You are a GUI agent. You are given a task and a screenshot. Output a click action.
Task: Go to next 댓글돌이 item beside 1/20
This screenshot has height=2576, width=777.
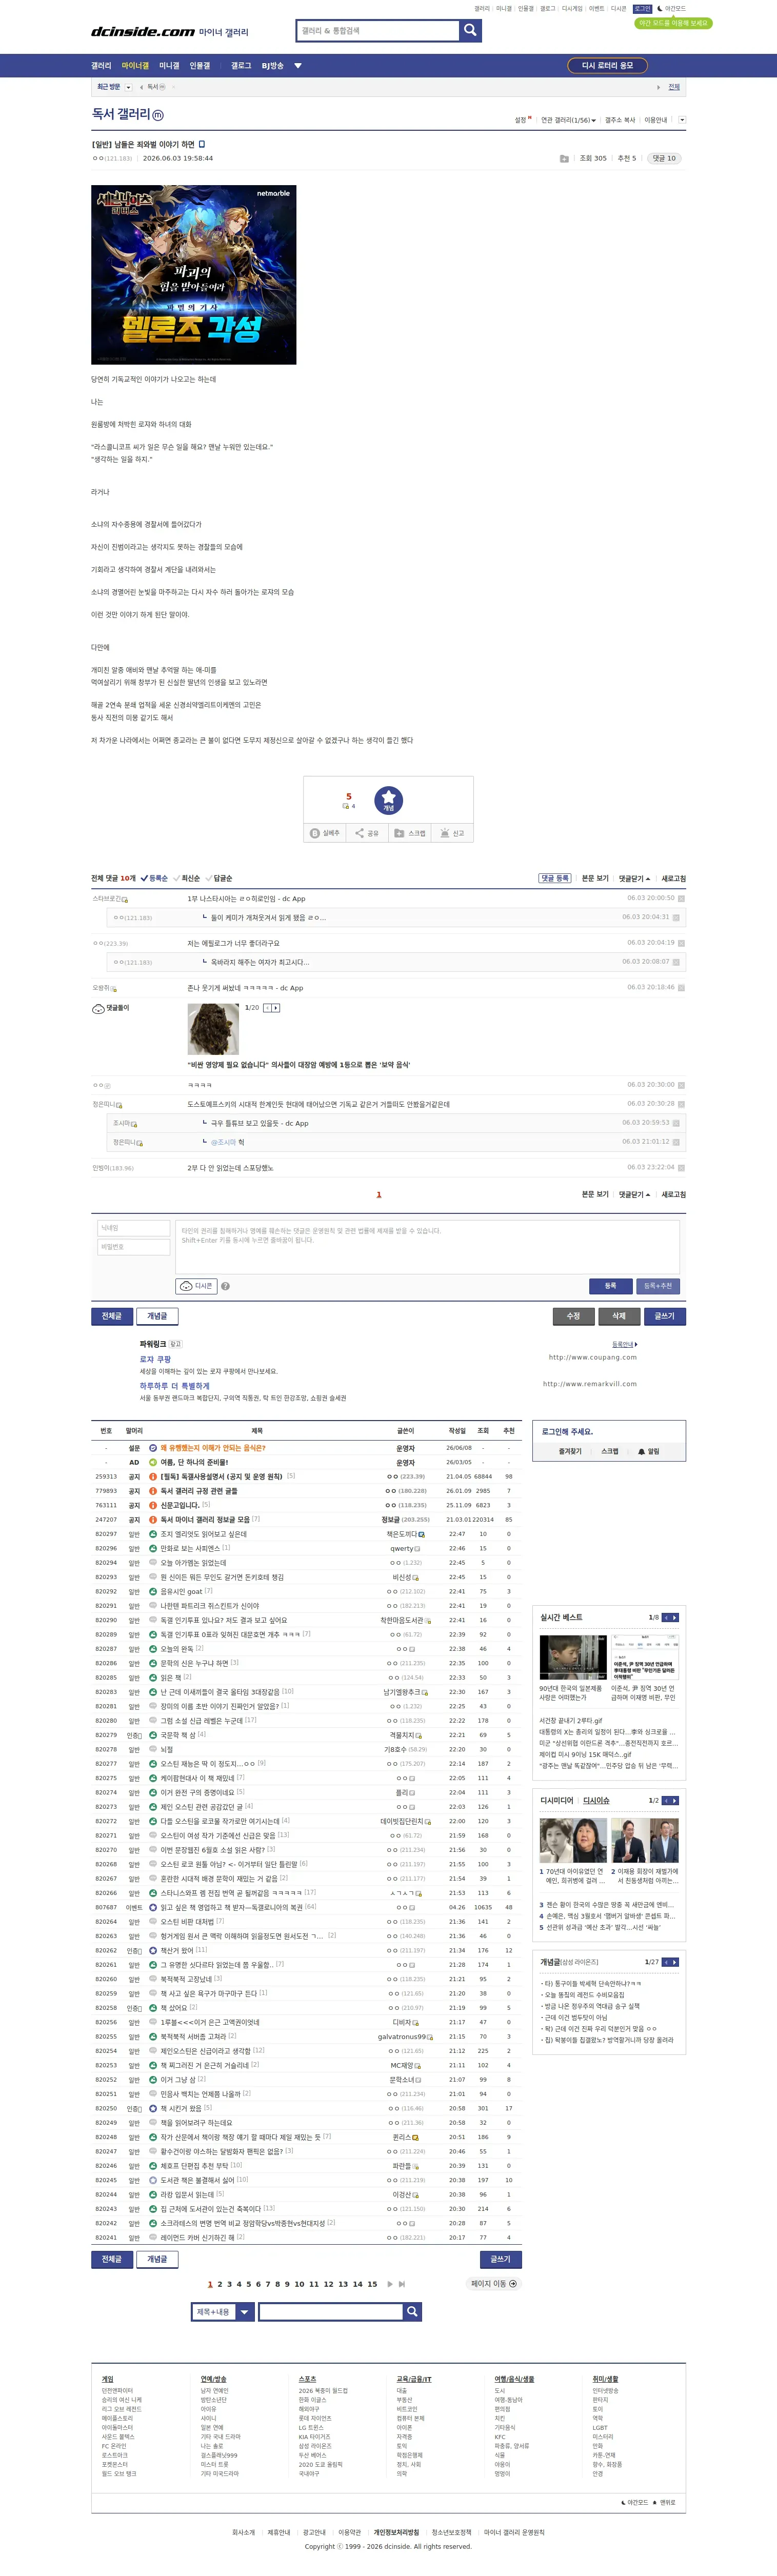coord(276,1008)
